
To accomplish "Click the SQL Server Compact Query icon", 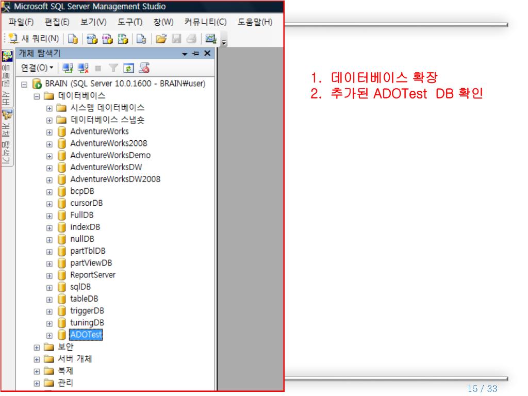I will (x=141, y=39).
